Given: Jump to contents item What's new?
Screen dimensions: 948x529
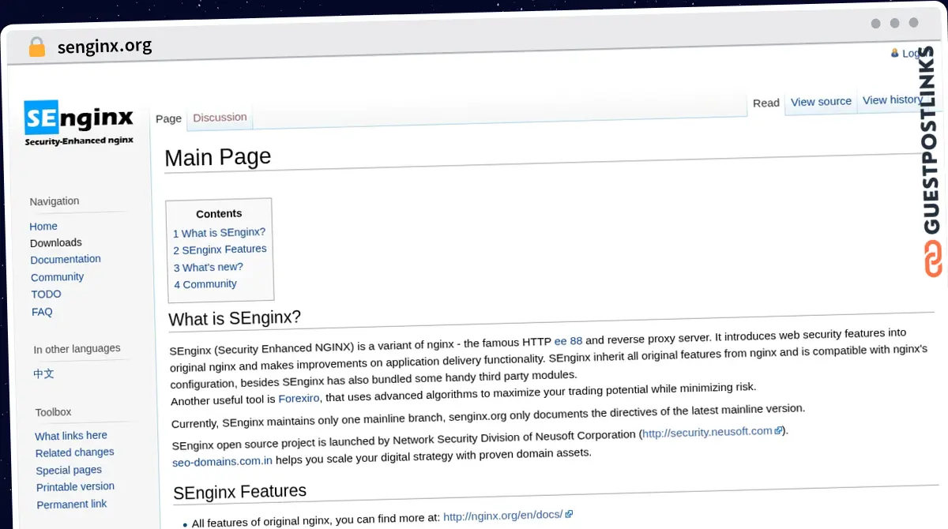Looking at the screenshot, I should coord(208,267).
